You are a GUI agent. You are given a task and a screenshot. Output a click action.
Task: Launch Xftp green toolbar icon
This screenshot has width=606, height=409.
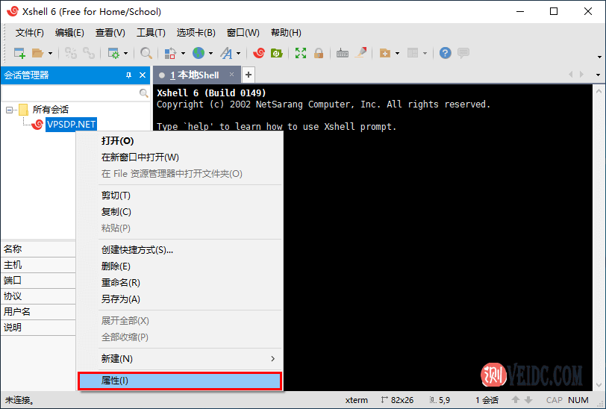(x=277, y=53)
